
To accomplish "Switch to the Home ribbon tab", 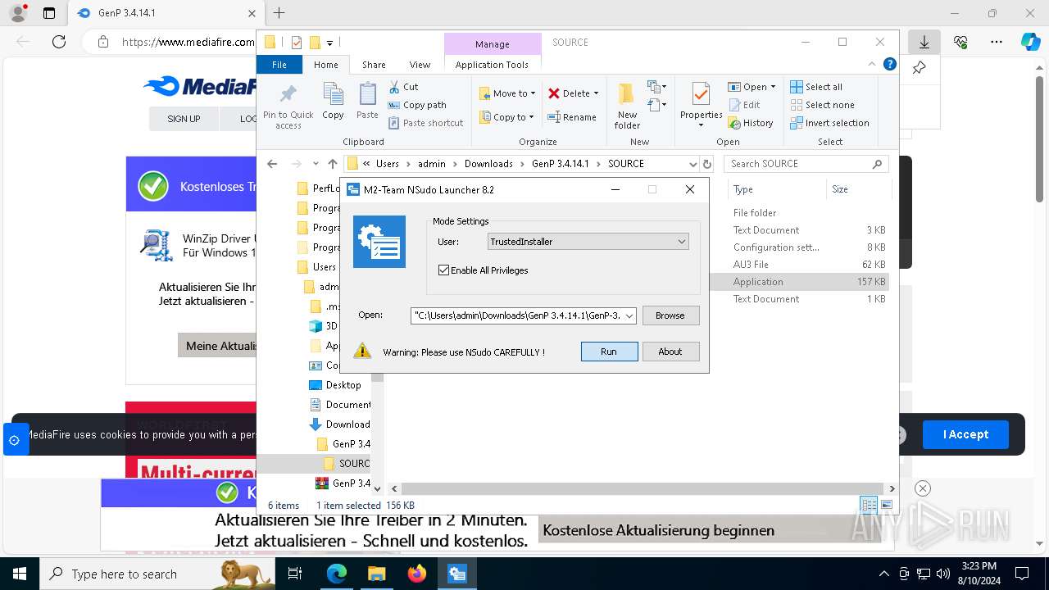I will tap(325, 65).
